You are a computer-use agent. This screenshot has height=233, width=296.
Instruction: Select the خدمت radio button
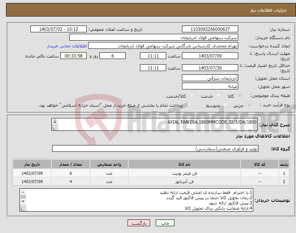click(218, 95)
